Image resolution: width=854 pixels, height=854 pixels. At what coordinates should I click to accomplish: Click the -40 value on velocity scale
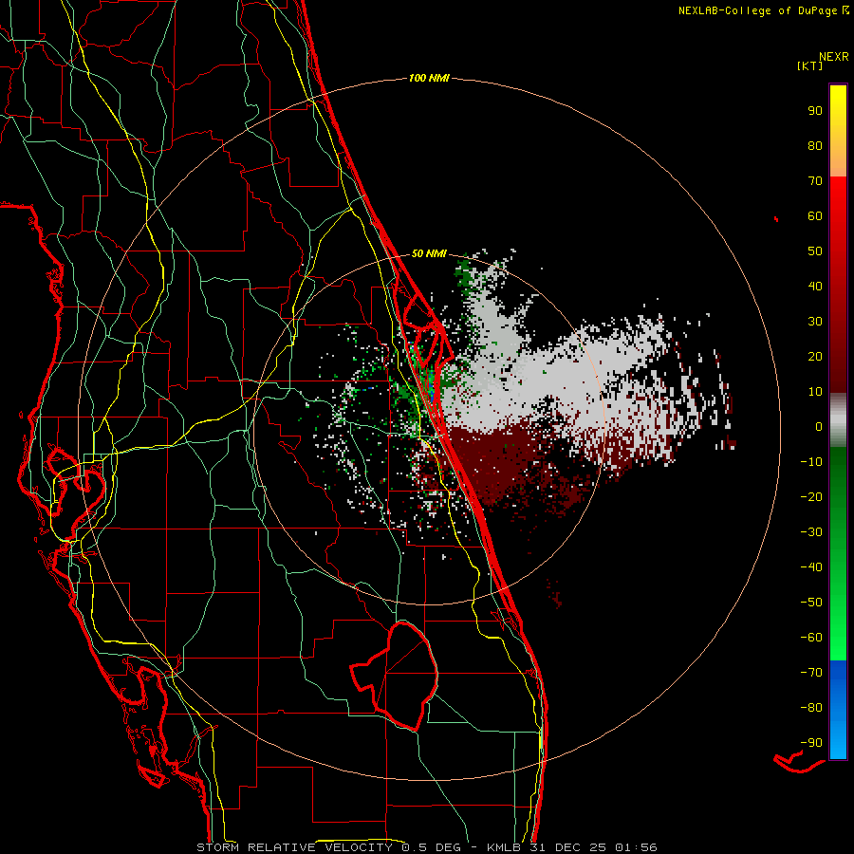pyautogui.click(x=811, y=567)
